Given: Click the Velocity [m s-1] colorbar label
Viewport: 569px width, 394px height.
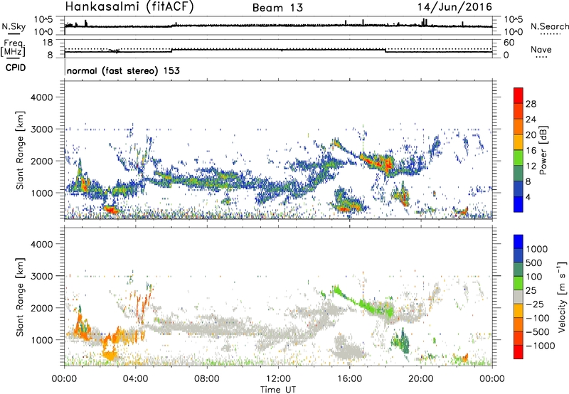Looking at the screenshot, I should pyautogui.click(x=562, y=297).
